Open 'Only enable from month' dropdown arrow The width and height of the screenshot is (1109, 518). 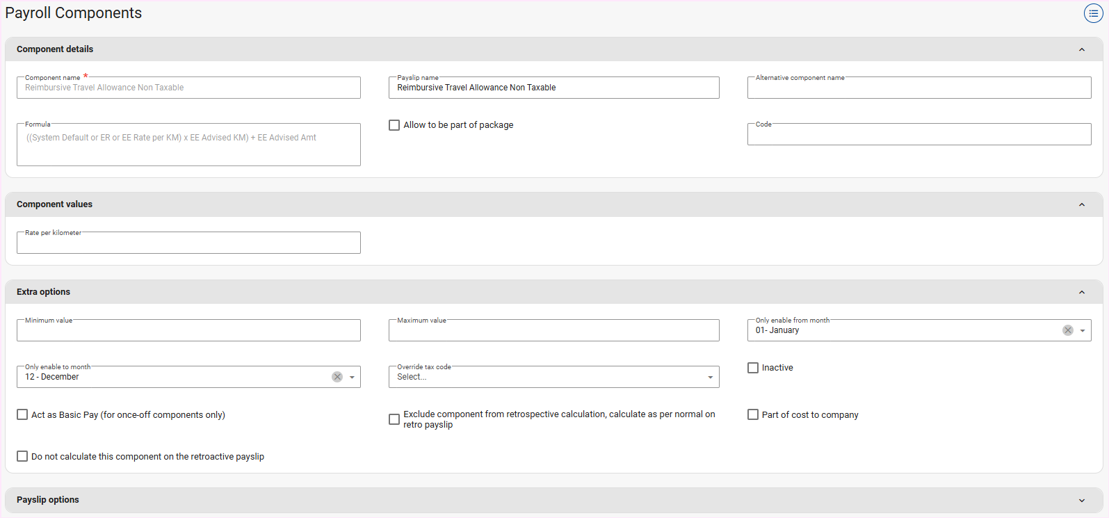pos(1083,330)
